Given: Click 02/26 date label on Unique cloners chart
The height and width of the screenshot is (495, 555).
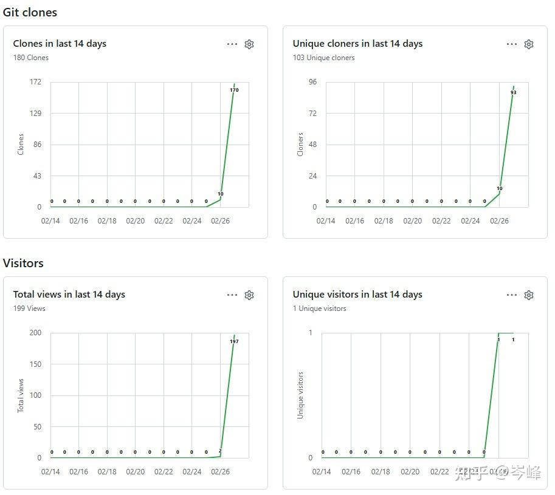Looking at the screenshot, I should coord(499,221).
